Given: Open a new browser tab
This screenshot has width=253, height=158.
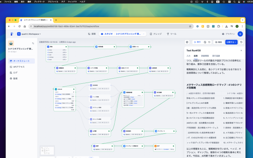Looking at the screenshot, I should pyautogui.click(x=56, y=20).
